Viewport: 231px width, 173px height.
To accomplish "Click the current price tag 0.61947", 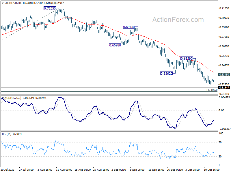I will pos(224,88).
